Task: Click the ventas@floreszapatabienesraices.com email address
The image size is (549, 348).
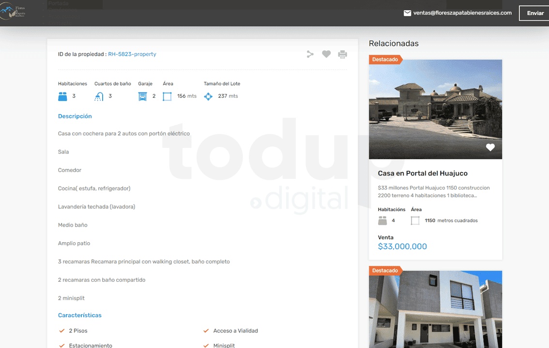Action: 462,13
